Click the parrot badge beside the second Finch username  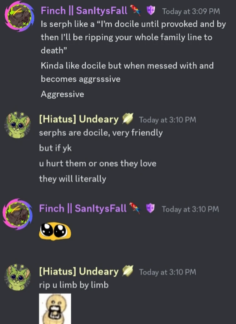pos(135,208)
